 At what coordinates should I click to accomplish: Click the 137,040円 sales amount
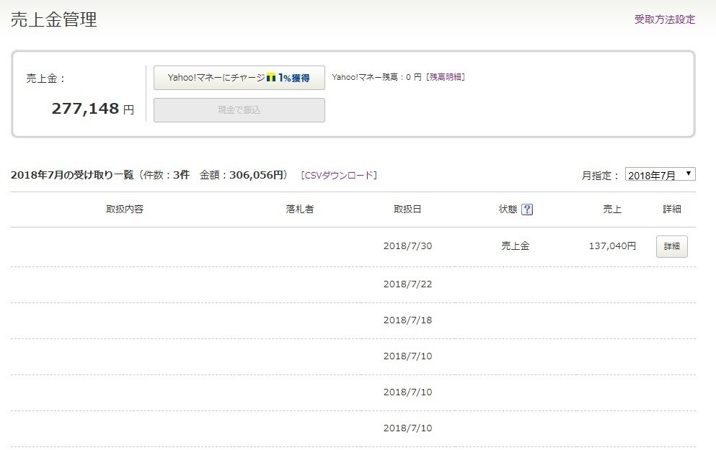pos(612,246)
